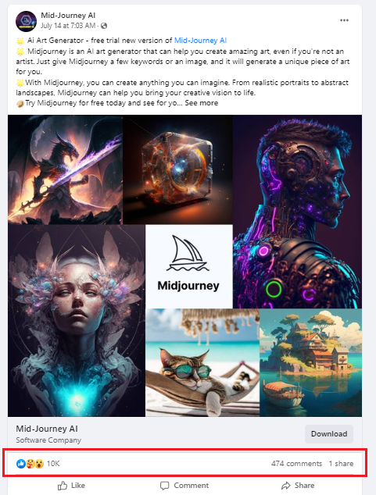View the 1 share details
Screen dimensions: 376x495
tap(341, 464)
